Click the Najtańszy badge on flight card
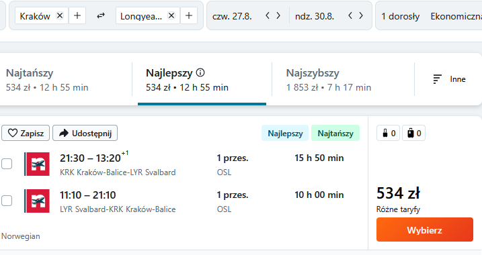Screen dimensions: 482x255 point(335,133)
